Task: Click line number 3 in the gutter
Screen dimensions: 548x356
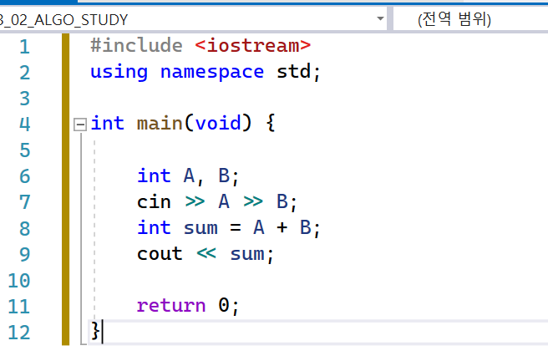Action: (x=24, y=99)
